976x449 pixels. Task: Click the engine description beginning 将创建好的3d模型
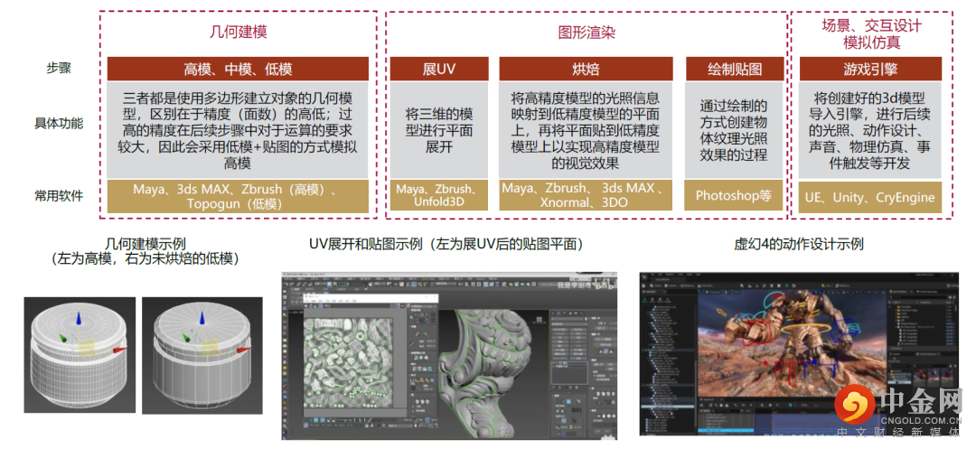click(x=870, y=130)
